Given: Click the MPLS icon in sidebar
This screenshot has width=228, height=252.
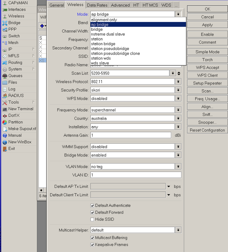Looking at the screenshot, I should tap(5, 56).
